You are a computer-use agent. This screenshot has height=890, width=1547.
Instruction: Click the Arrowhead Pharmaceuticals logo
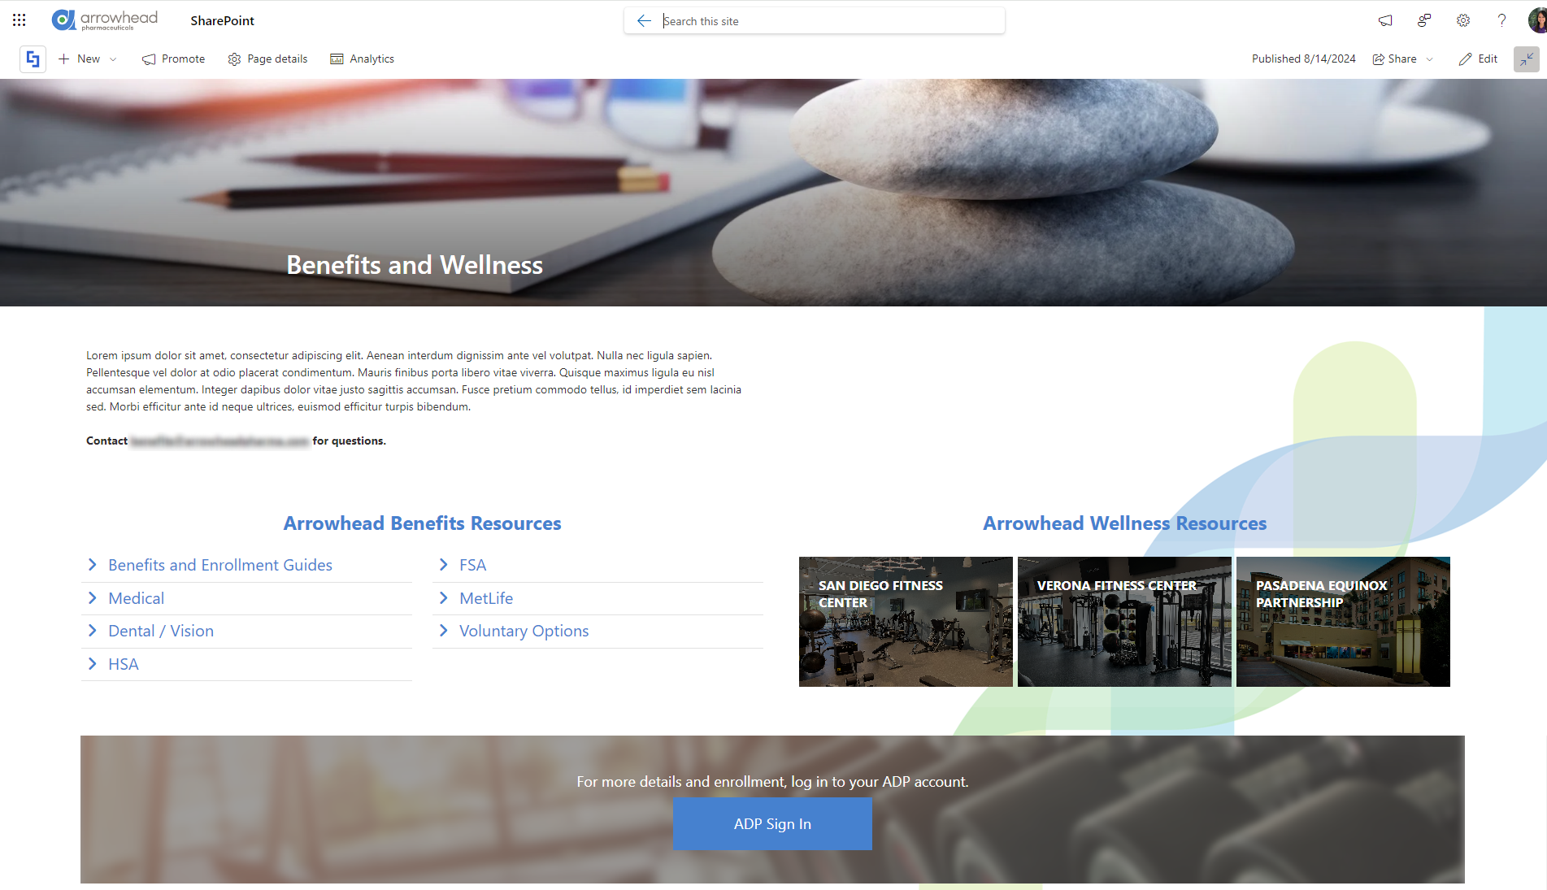(104, 20)
